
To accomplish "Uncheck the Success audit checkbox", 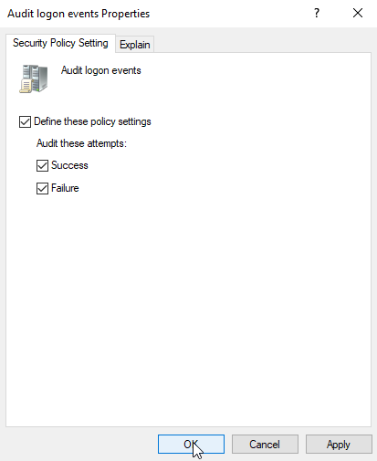I will pos(42,165).
